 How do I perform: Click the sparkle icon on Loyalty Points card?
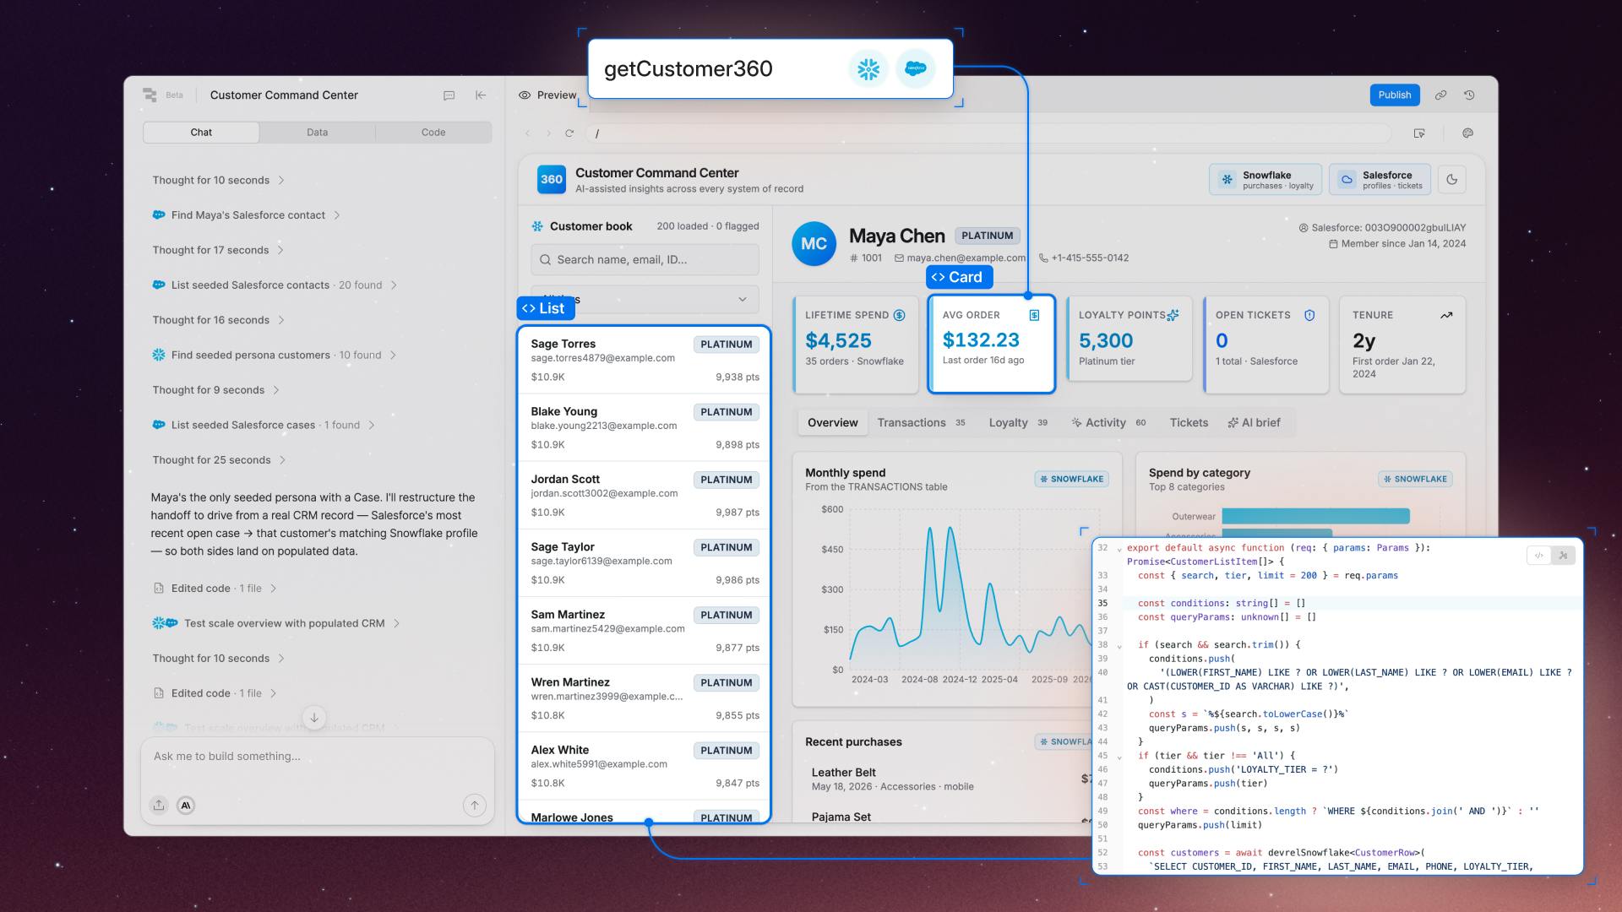1173,316
